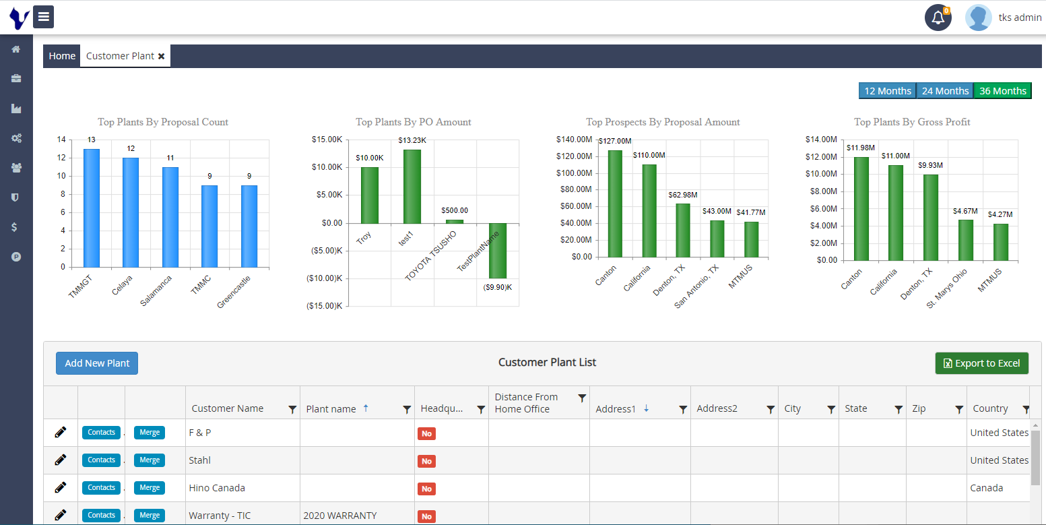
Task: Select the 36 Months range
Action: coord(1003,91)
